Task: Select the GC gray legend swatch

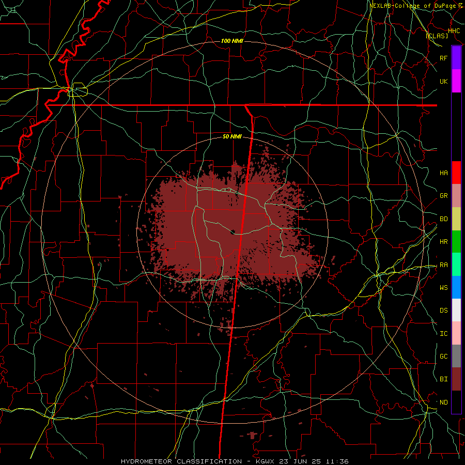Action: pos(456,356)
